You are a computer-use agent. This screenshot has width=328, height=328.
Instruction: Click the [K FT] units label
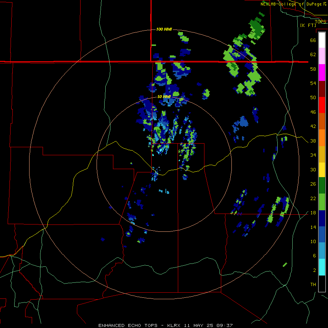coord(308,25)
